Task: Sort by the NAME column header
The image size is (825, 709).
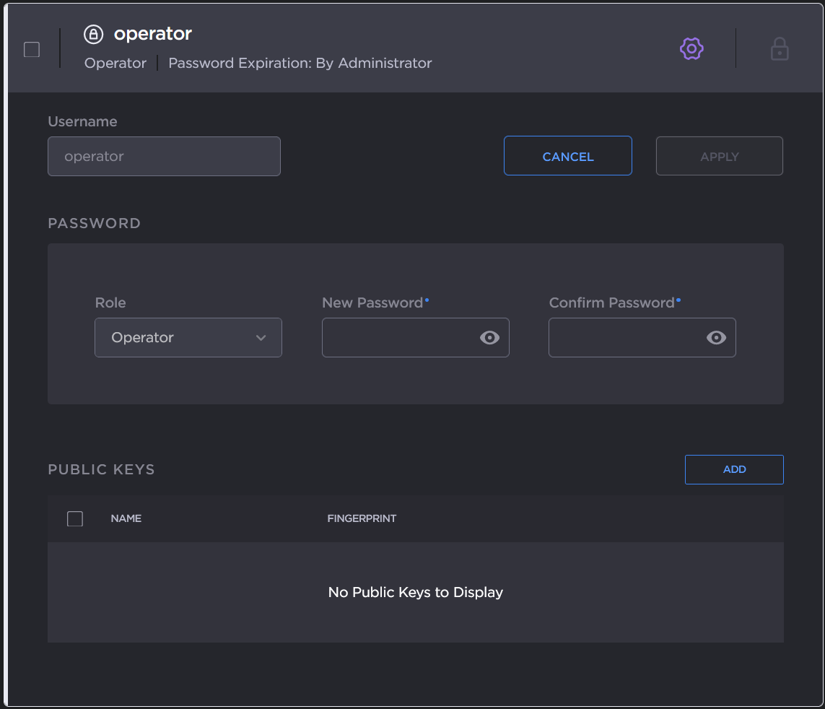Action: coord(126,518)
